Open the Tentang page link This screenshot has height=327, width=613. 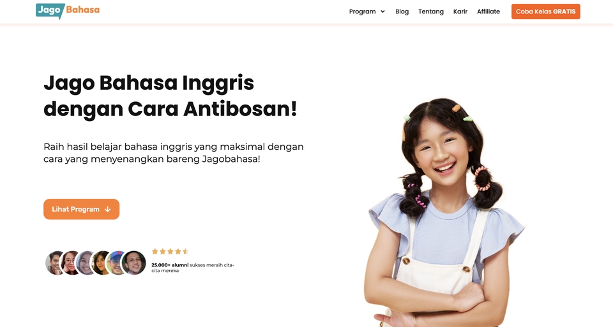tap(431, 11)
